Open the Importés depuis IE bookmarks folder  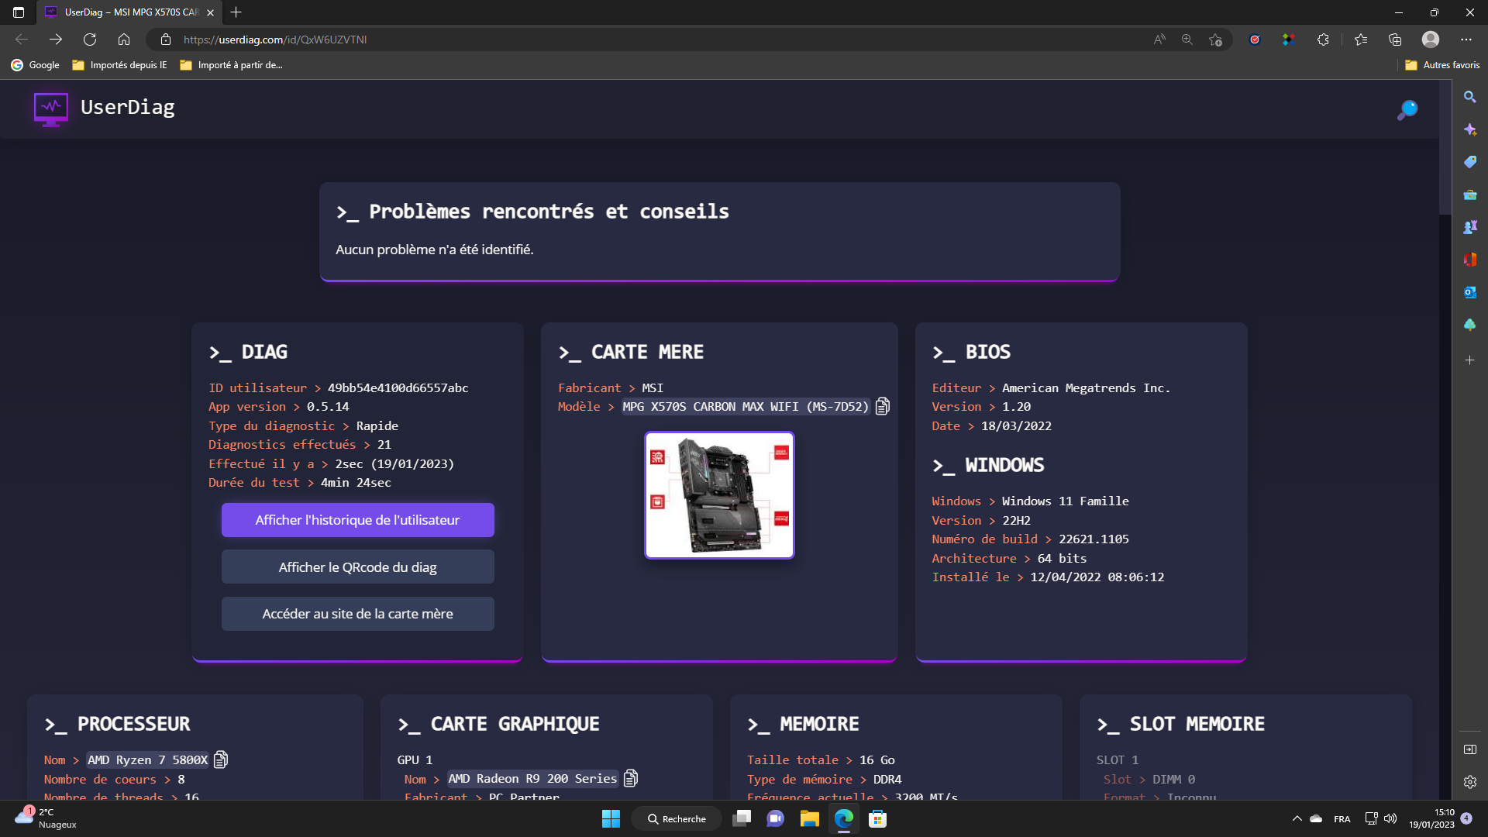click(x=119, y=65)
